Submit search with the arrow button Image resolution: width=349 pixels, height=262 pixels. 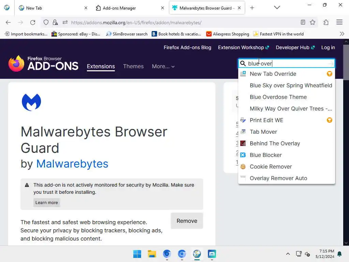pyautogui.click(x=331, y=64)
